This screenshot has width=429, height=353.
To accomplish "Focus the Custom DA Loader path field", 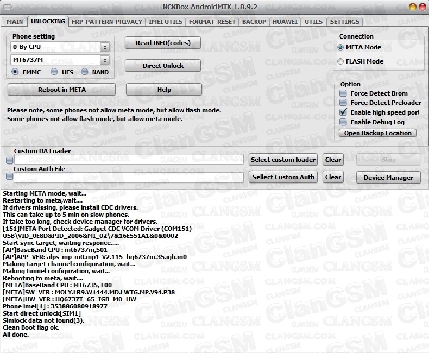I will (129, 159).
